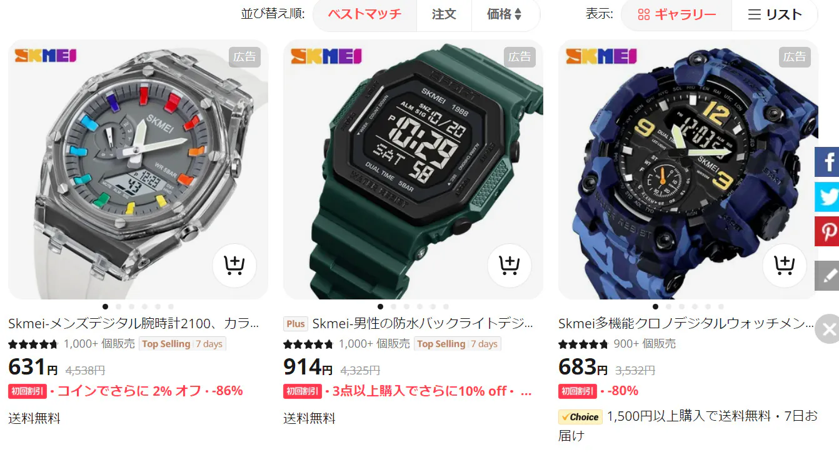Viewport: 839px width, 452px height.
Task: Add the transparent Skmei watch to cart
Action: click(234, 266)
